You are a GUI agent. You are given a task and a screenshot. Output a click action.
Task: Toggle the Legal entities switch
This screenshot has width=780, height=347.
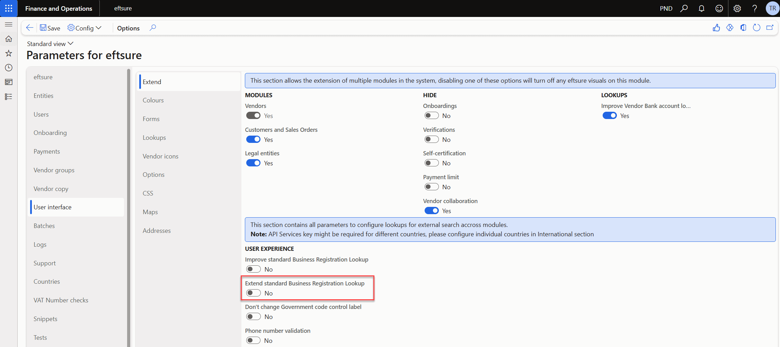pos(253,163)
